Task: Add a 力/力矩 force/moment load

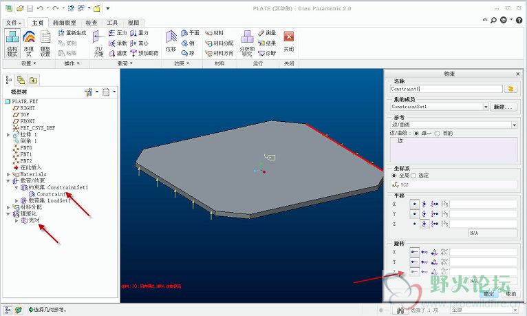Action: point(98,43)
